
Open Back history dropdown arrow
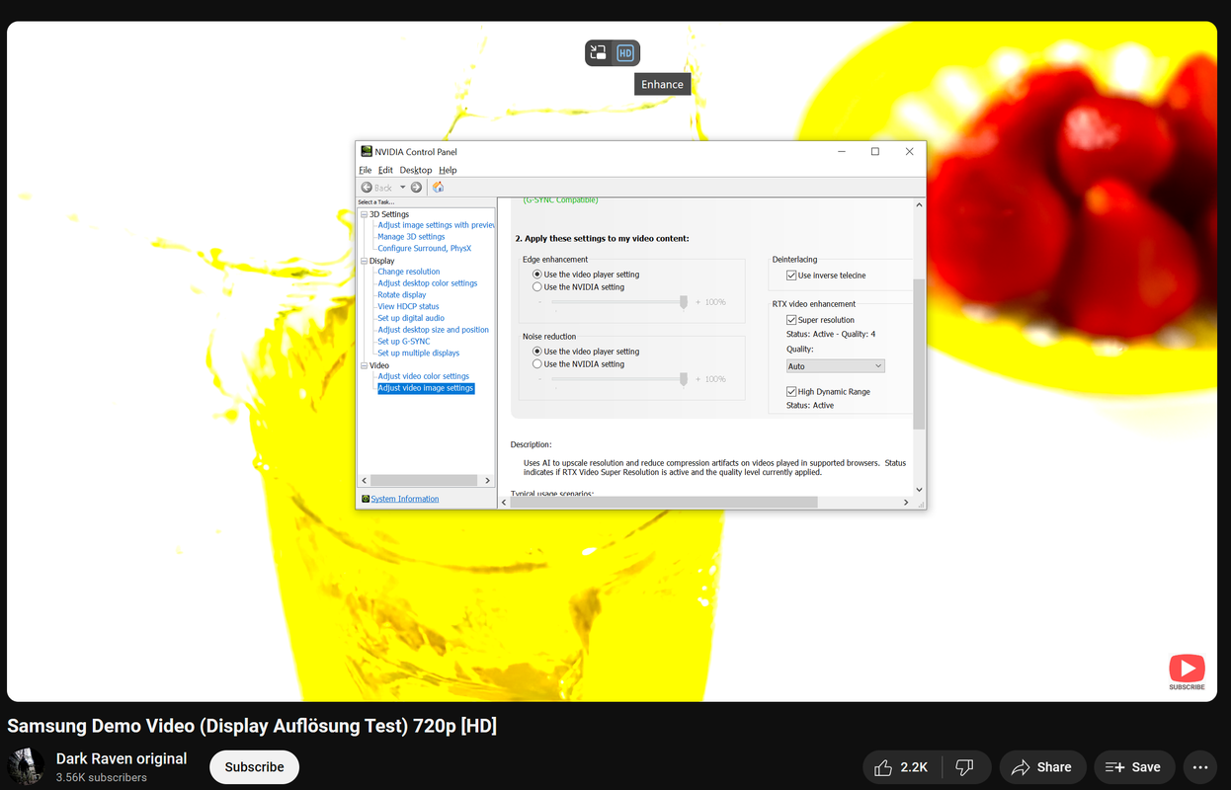403,187
